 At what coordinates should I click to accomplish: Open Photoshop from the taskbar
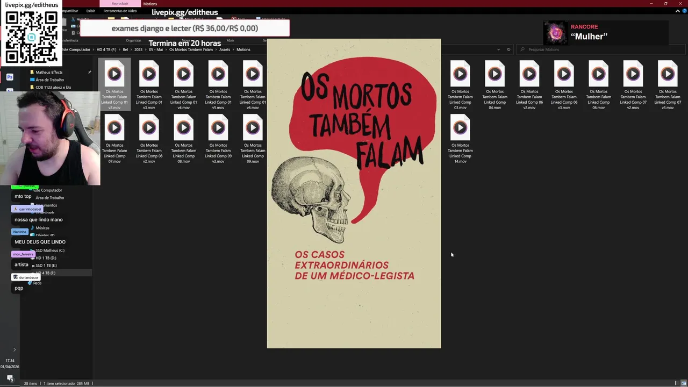10,77
